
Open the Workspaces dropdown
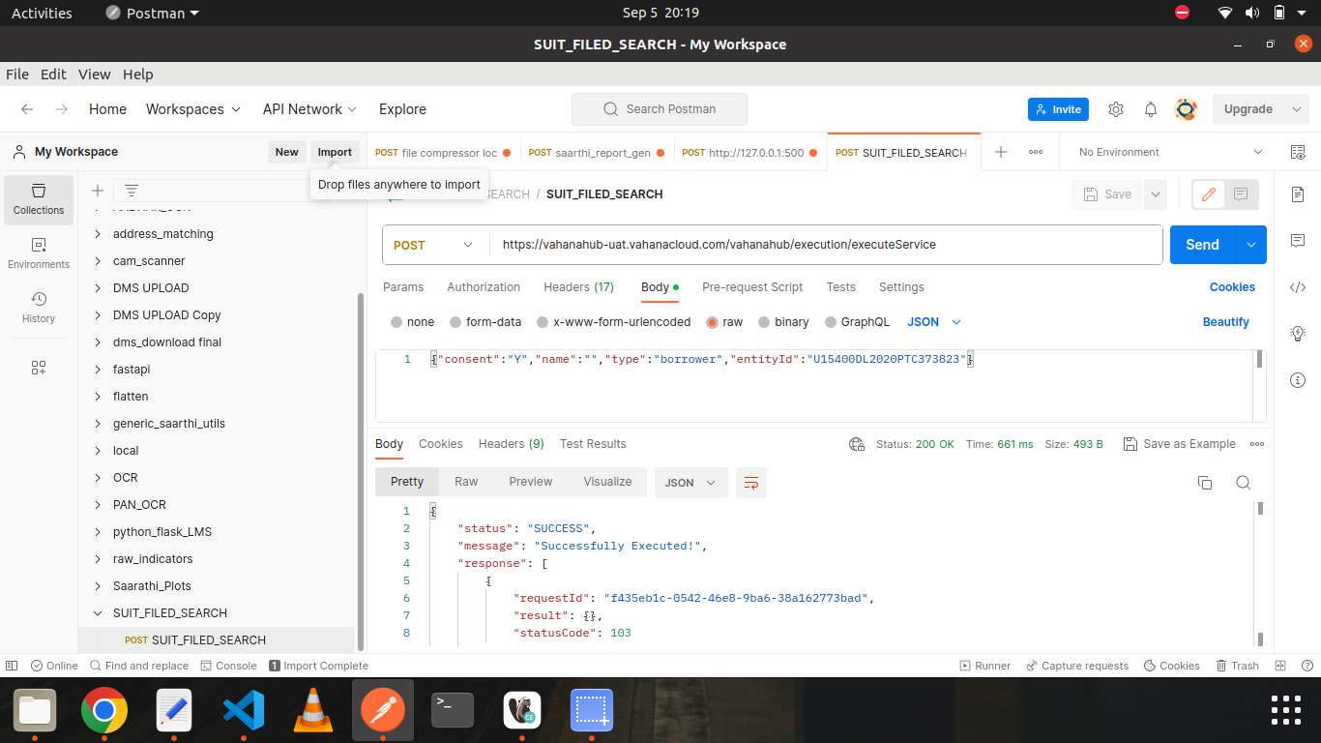pyautogui.click(x=193, y=109)
